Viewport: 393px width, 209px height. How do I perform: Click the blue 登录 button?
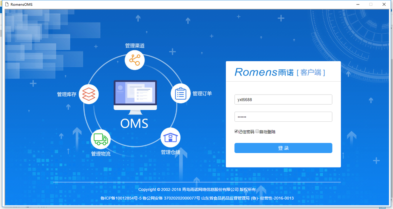[x=283, y=148]
